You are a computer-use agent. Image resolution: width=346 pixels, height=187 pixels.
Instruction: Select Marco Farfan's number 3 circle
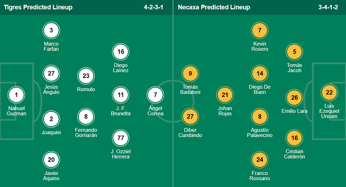pos(51,31)
